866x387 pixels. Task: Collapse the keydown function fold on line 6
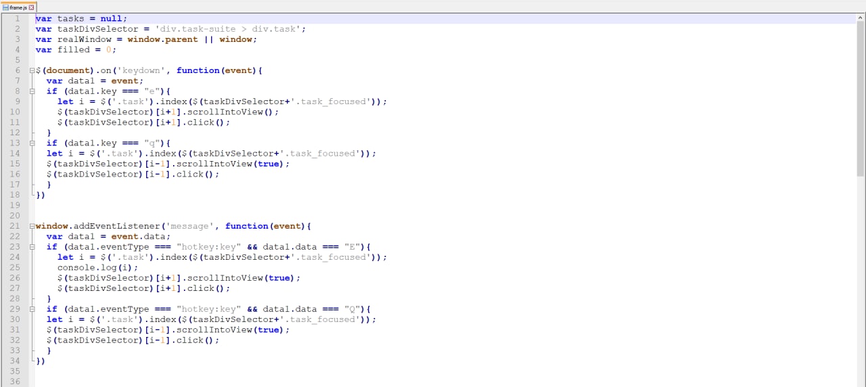[x=32, y=70]
